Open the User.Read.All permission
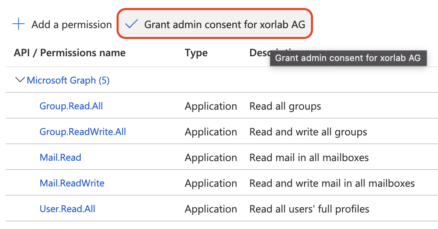The image size is (438, 229). 67,209
